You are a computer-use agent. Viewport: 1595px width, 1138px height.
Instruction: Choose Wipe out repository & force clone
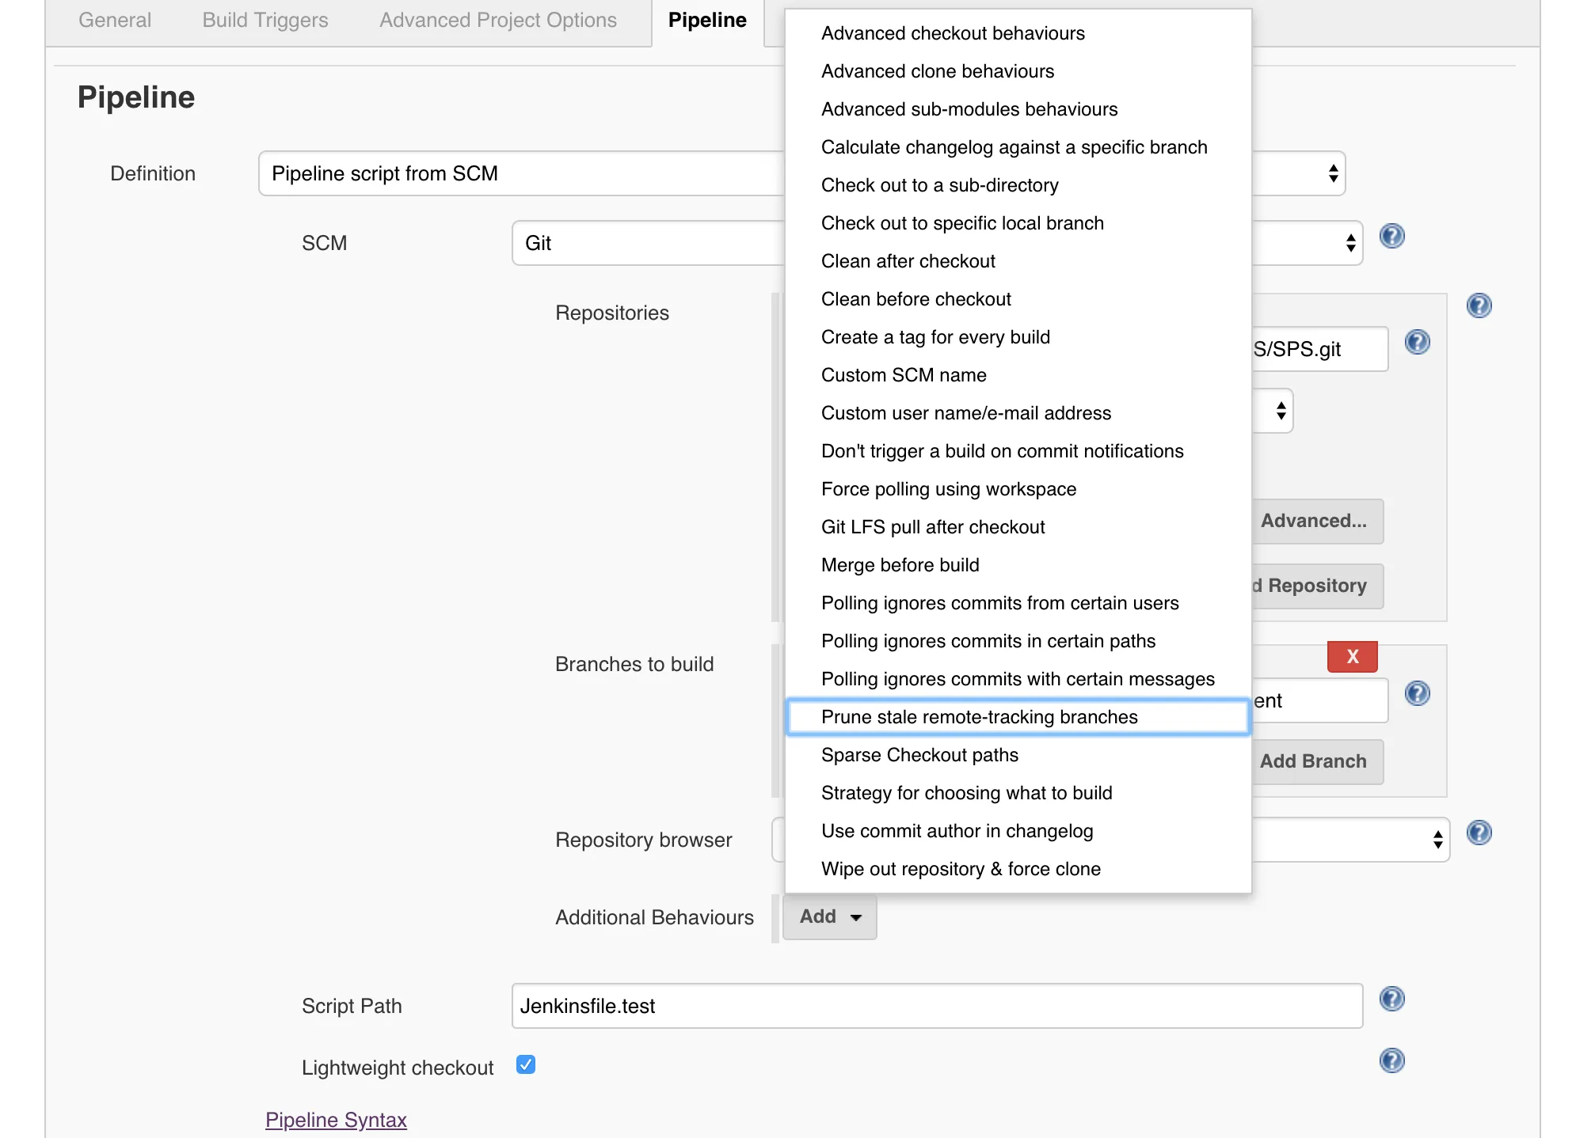pyautogui.click(x=961, y=869)
